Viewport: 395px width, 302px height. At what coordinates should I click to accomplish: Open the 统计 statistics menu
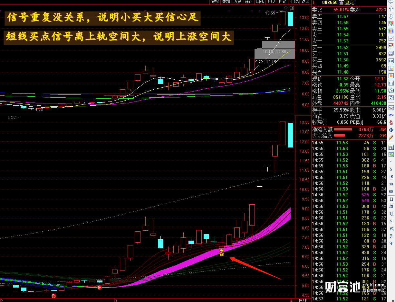pyautogui.click(x=249, y=2)
